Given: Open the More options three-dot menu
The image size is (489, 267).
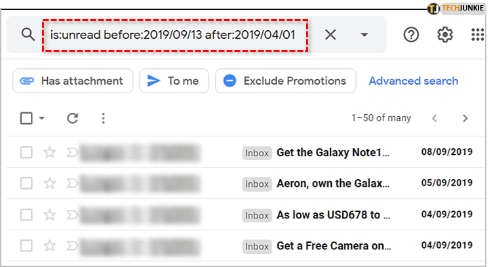Looking at the screenshot, I should click(x=103, y=118).
